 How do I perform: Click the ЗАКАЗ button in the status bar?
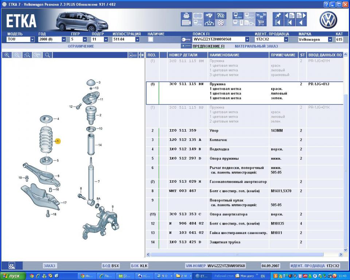point(49,266)
